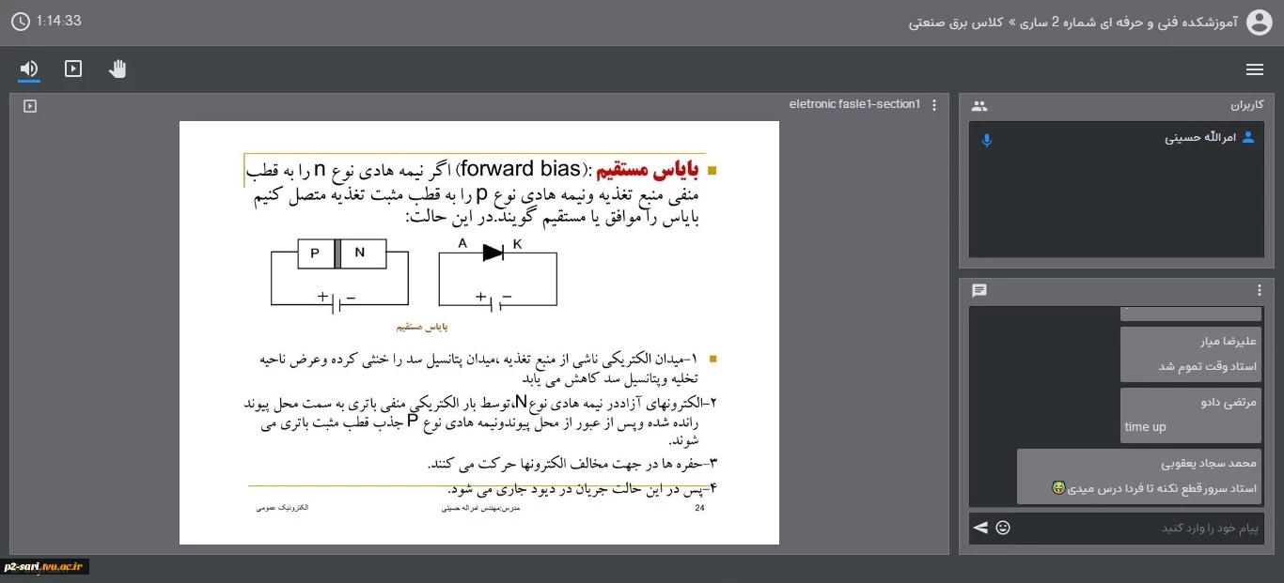Open the hamburger main menu
Image resolution: width=1284 pixels, height=583 pixels.
click(1254, 69)
